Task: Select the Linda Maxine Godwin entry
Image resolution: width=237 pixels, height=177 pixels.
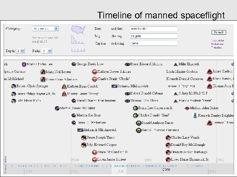Action: 182,71
